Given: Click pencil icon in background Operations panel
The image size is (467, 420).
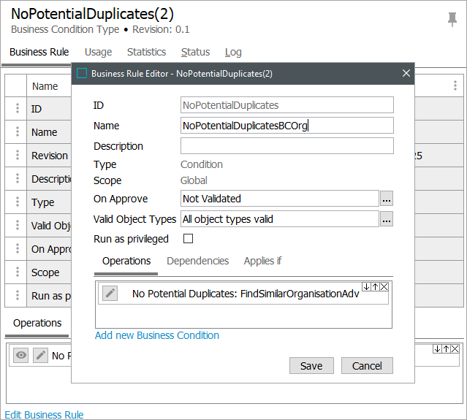Looking at the screenshot, I should click(41, 355).
